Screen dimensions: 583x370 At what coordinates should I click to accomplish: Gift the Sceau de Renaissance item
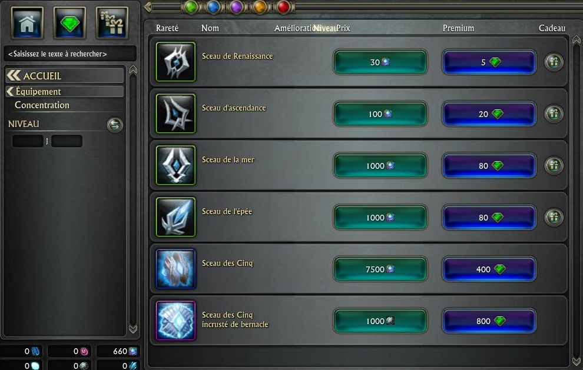click(554, 62)
